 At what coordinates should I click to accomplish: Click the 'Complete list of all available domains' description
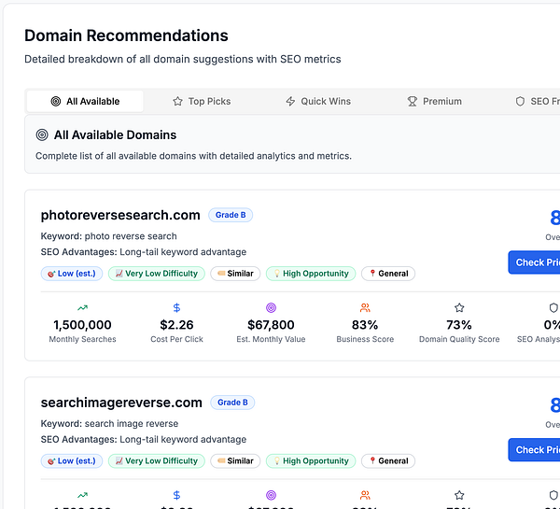[193, 156]
